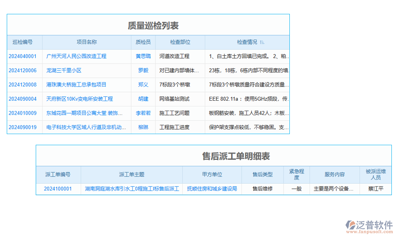The height and width of the screenshot is (238, 397).
Task: Open the 湖南洞庭湖水库 dispatch order subject
Action: (131, 189)
